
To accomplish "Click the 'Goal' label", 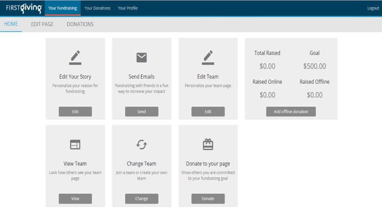I will (315, 53).
